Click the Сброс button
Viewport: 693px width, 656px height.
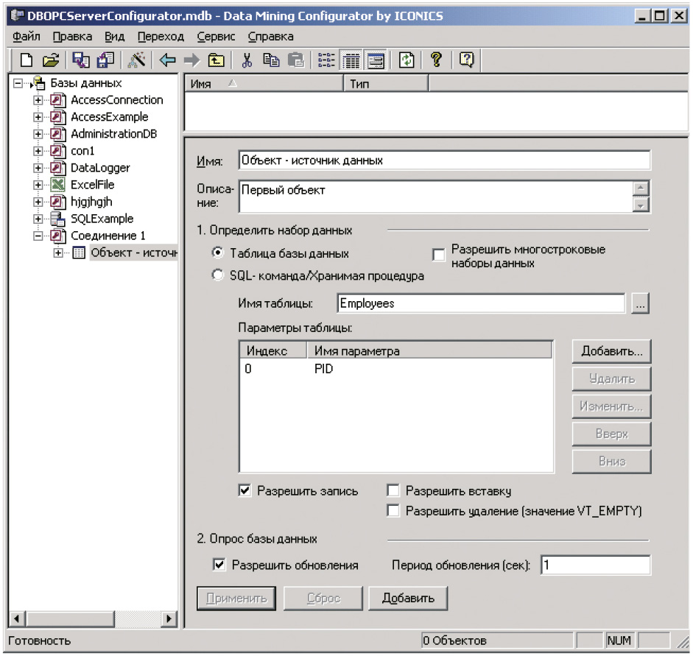(x=323, y=598)
